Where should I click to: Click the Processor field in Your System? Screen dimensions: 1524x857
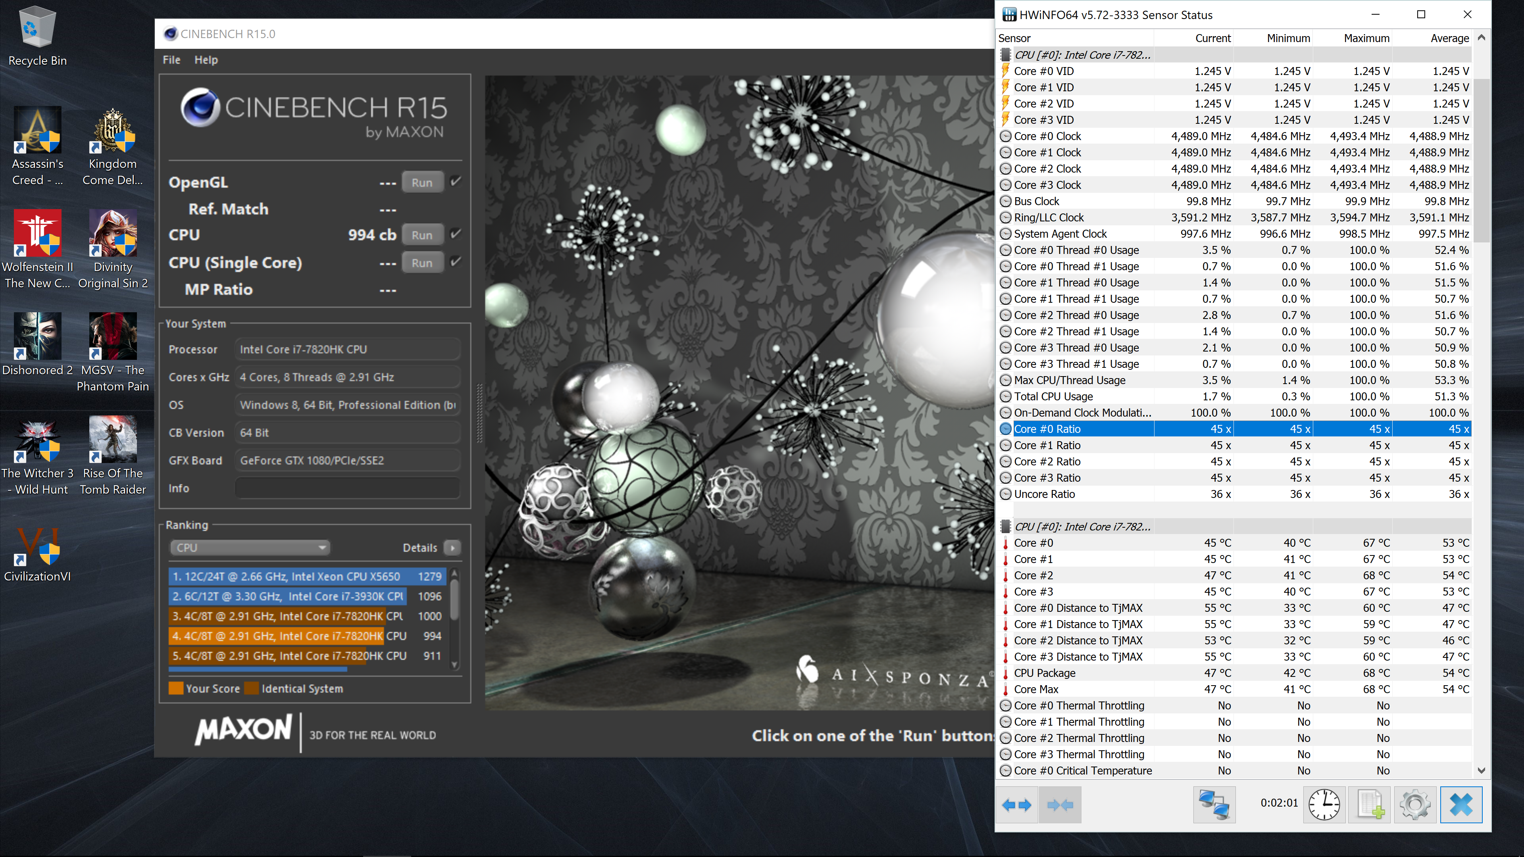(347, 349)
